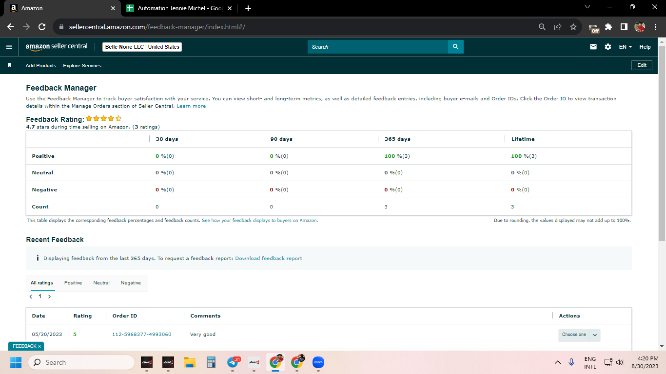This screenshot has height=374, width=666.
Task: Click the Lifetime column header
Action: click(523, 139)
